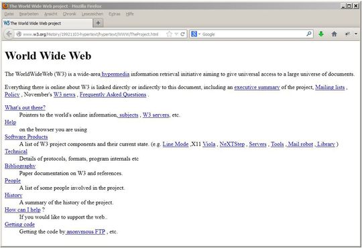Open the executive summary link
The image size is (362, 248).
click(x=257, y=87)
